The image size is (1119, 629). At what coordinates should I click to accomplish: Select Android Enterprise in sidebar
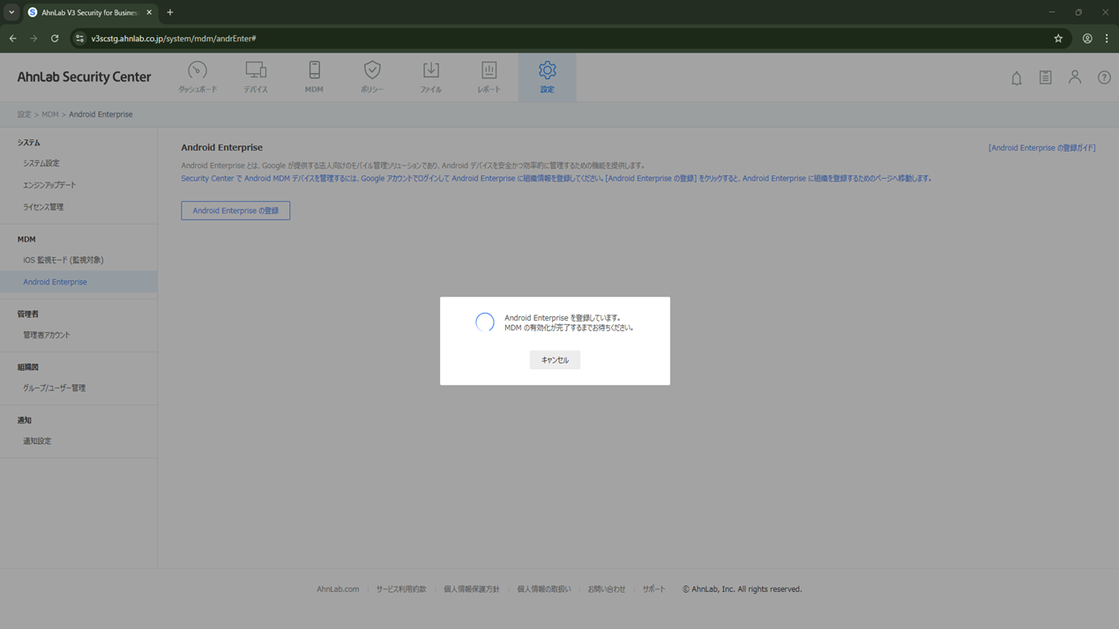click(78, 282)
